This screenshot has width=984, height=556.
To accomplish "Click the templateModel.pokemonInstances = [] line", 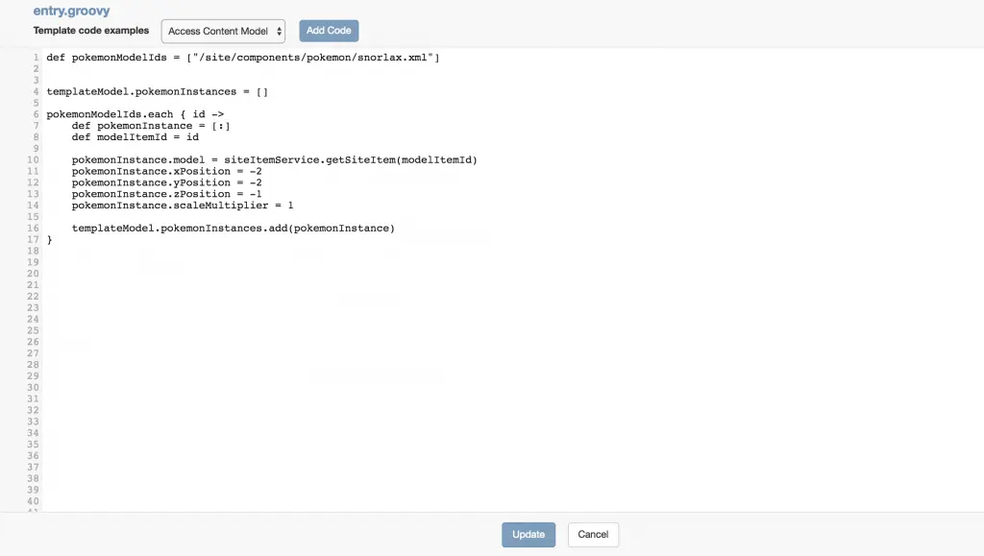I will (157, 92).
